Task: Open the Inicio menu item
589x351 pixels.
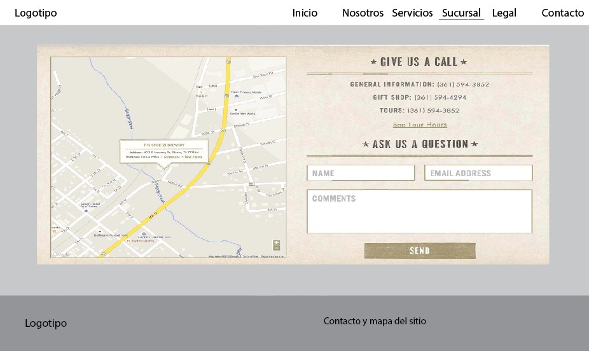Action: [305, 13]
